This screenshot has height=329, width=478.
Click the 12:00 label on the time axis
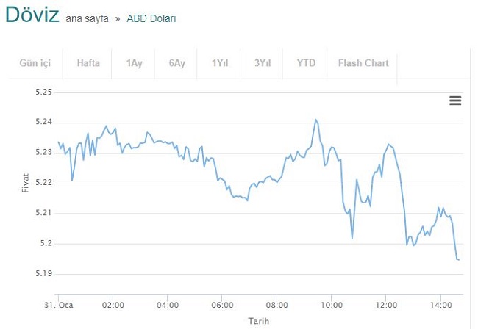(386, 305)
